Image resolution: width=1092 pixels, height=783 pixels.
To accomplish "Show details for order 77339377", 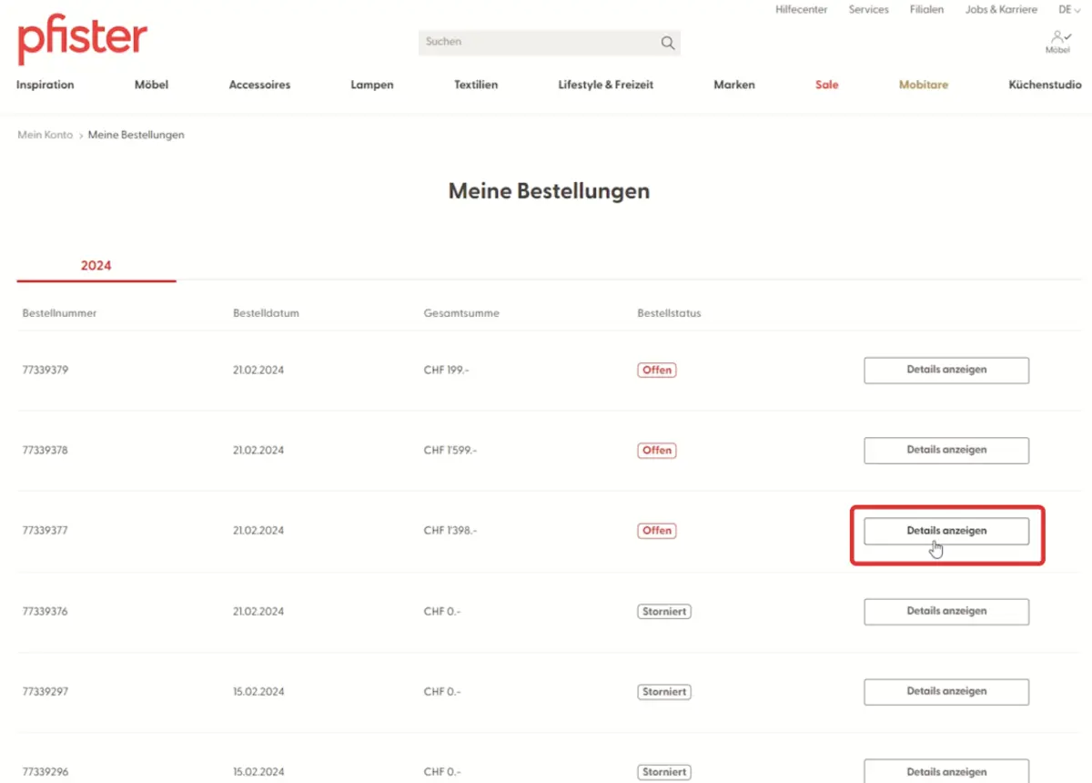I will (945, 531).
